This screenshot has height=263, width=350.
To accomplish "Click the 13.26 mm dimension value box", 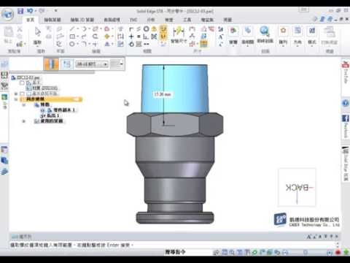I will [163, 94].
